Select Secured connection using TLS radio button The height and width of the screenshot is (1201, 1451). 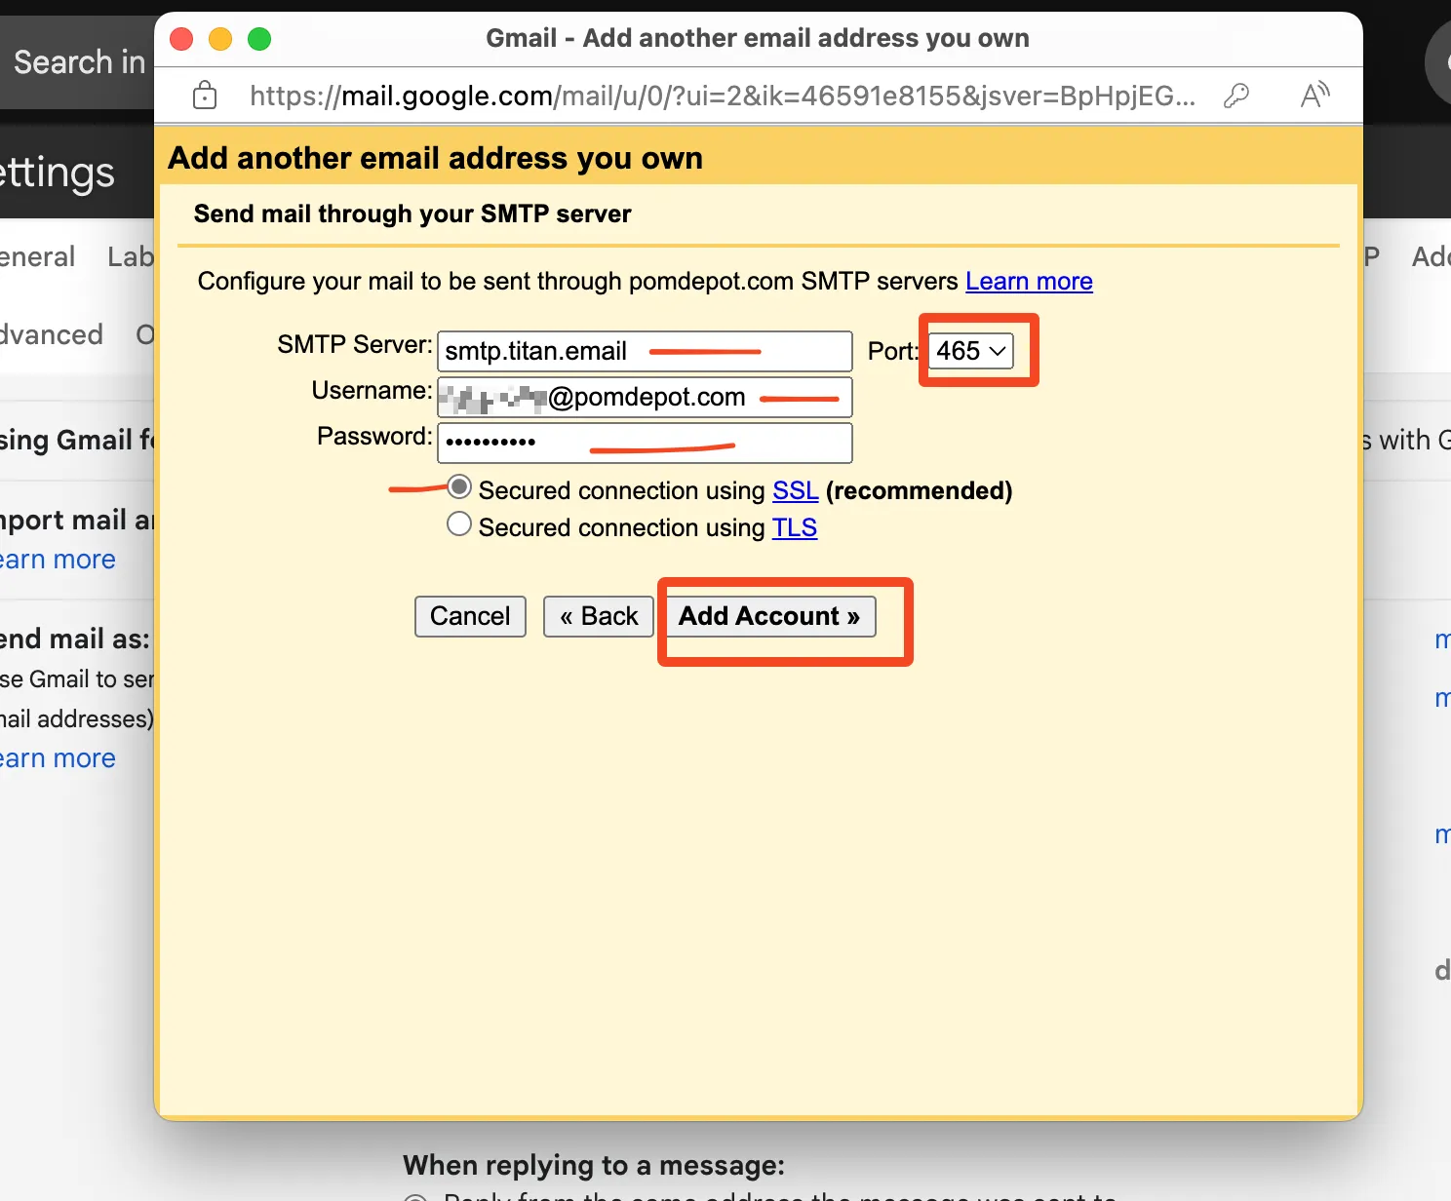pyautogui.click(x=459, y=524)
